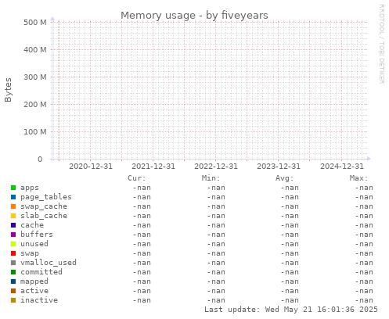This screenshot has width=389, height=319.
Task: Click the purple buffers legend swatch
Action: click(13, 235)
